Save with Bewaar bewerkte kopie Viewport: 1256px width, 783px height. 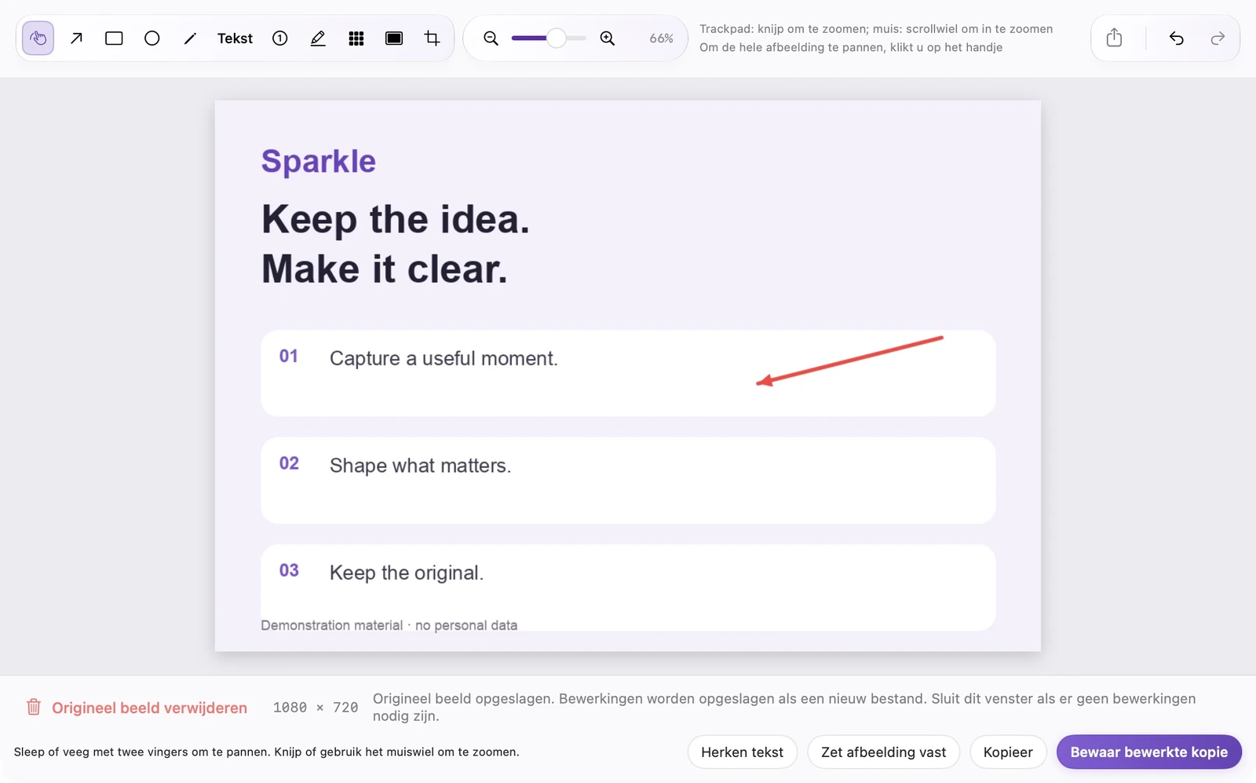1148,752
